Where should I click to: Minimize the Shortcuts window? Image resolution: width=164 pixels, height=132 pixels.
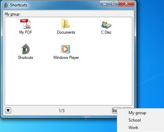[105, 4]
